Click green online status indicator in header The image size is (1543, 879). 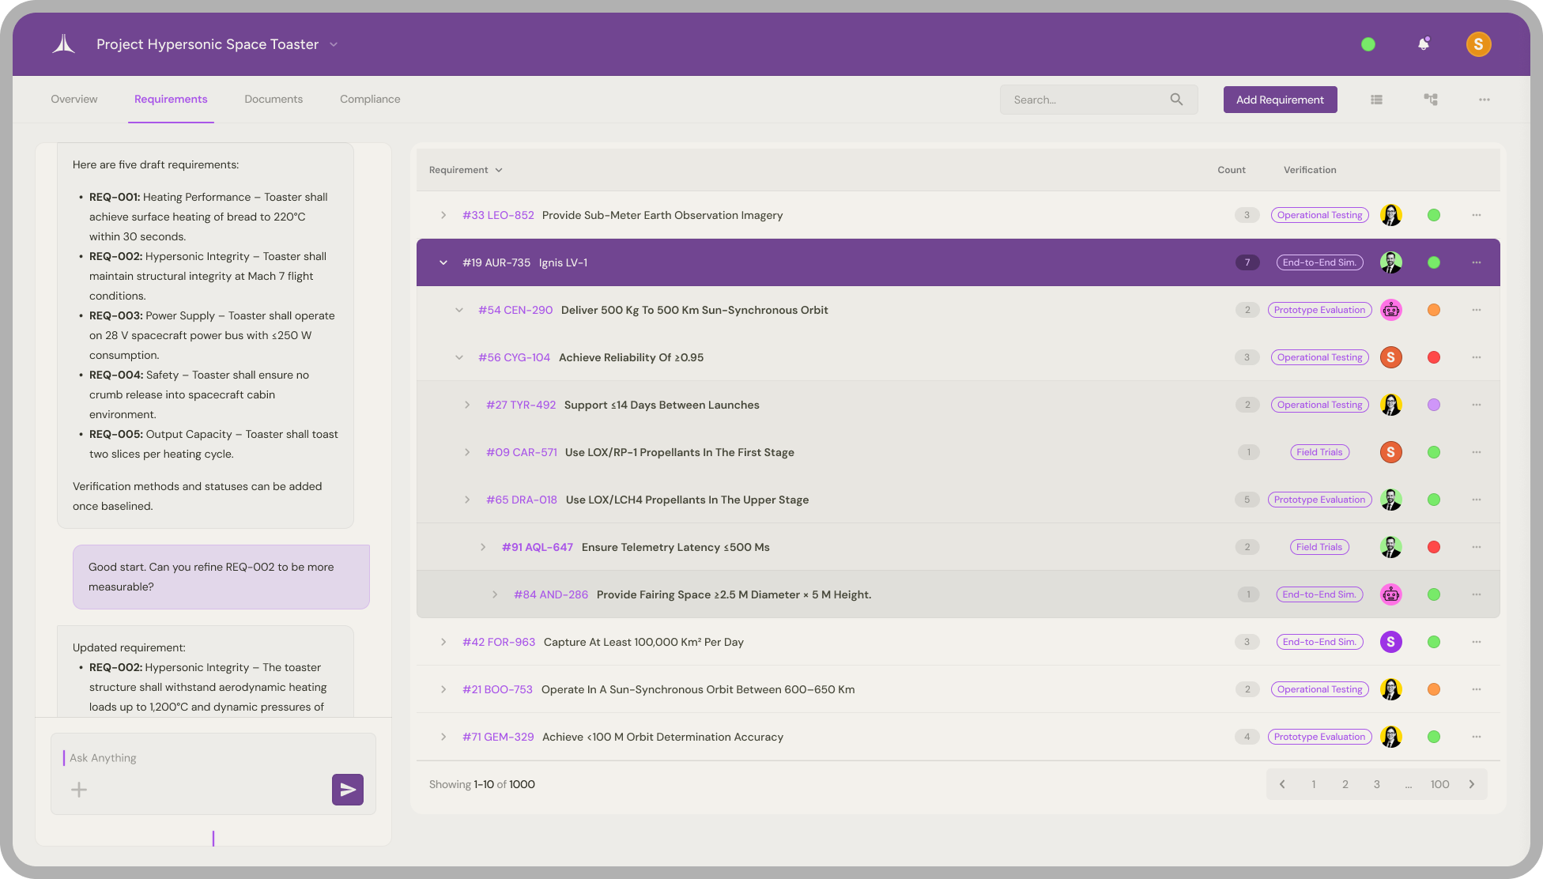click(x=1368, y=44)
